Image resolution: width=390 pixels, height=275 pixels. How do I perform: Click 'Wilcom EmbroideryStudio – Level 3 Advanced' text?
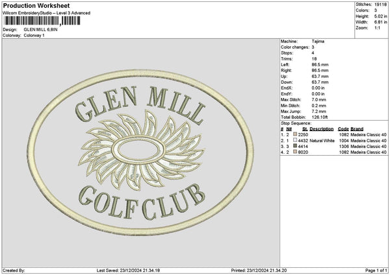coord(47,13)
